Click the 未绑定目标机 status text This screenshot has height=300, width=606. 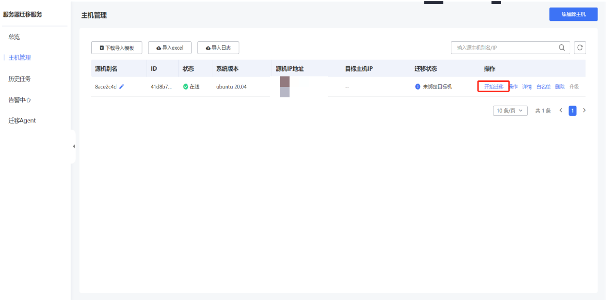pos(437,87)
